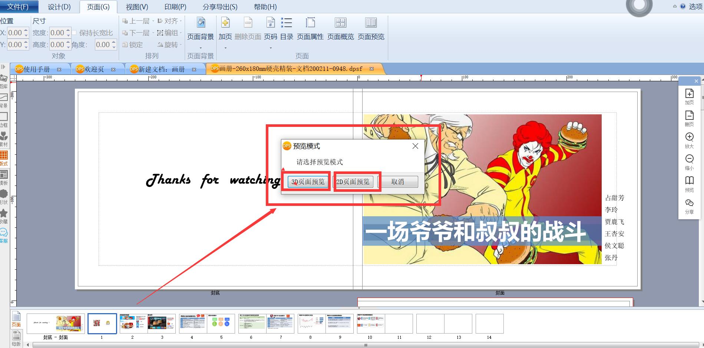Click the help question mark icon
The height and width of the screenshot is (348, 704).
[683, 6]
